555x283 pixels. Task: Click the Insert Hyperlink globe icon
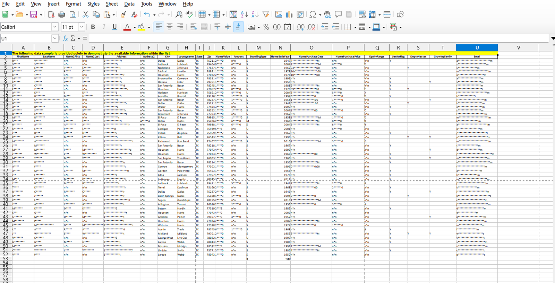pyautogui.click(x=327, y=14)
